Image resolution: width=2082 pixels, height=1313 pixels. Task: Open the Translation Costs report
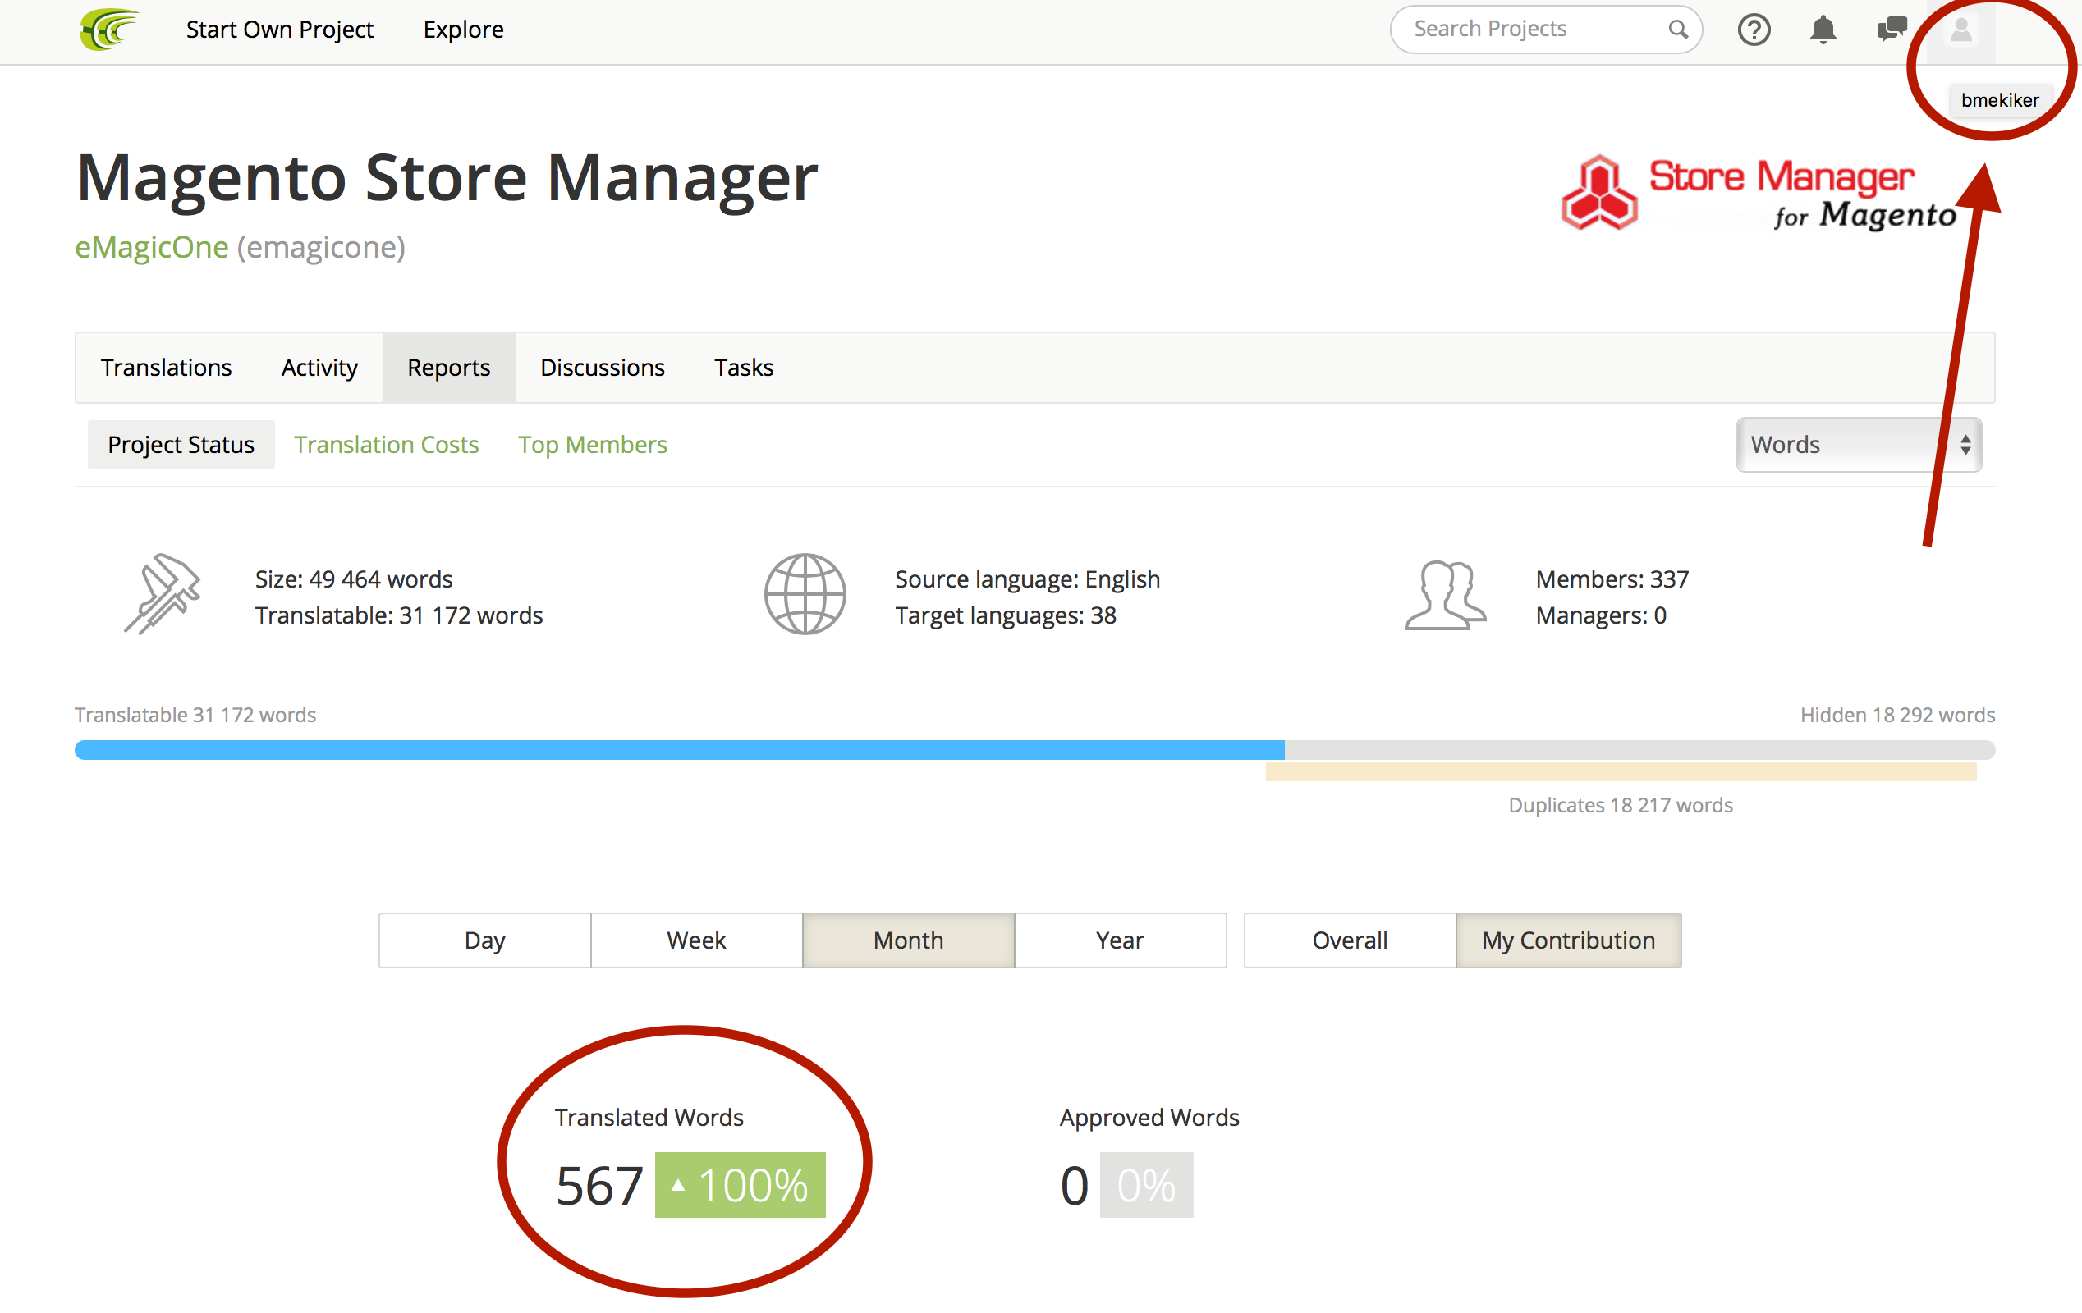[387, 444]
